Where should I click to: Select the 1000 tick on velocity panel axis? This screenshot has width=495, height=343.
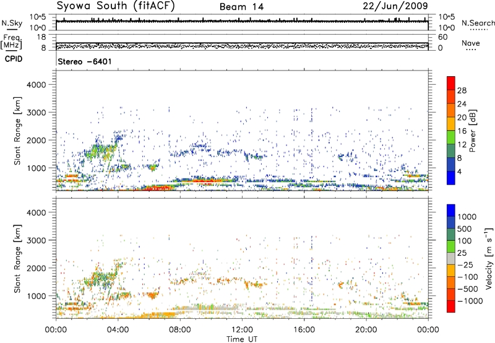(x=36, y=295)
